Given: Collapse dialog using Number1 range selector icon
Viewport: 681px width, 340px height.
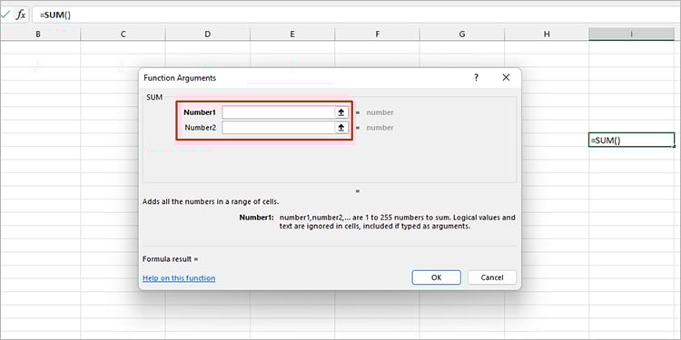Looking at the screenshot, I should (341, 112).
